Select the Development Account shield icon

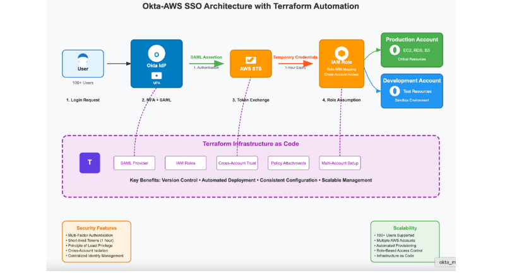[394, 91]
